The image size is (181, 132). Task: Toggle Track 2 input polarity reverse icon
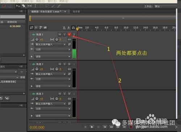69,74
